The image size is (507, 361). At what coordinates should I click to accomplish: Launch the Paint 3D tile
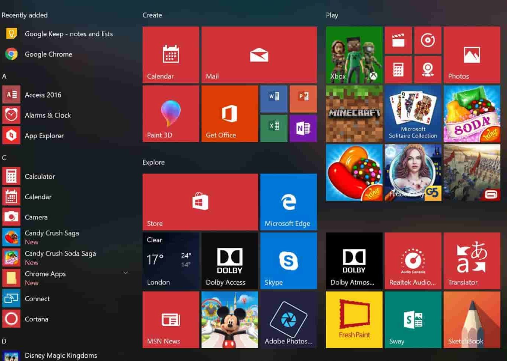(x=170, y=114)
